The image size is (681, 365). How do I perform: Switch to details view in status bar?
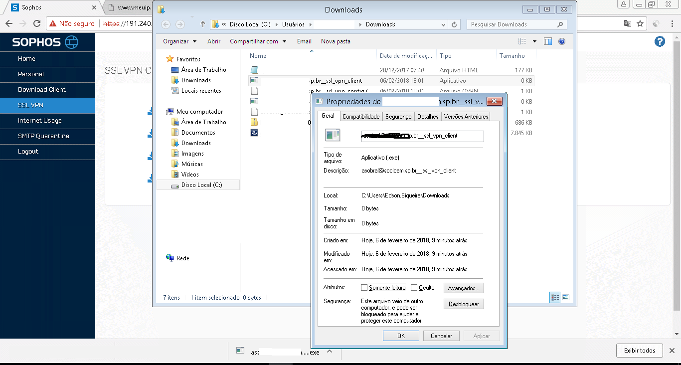(x=555, y=297)
